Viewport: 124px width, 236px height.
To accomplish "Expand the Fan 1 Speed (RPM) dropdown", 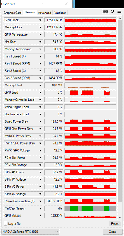I will [40, 64].
